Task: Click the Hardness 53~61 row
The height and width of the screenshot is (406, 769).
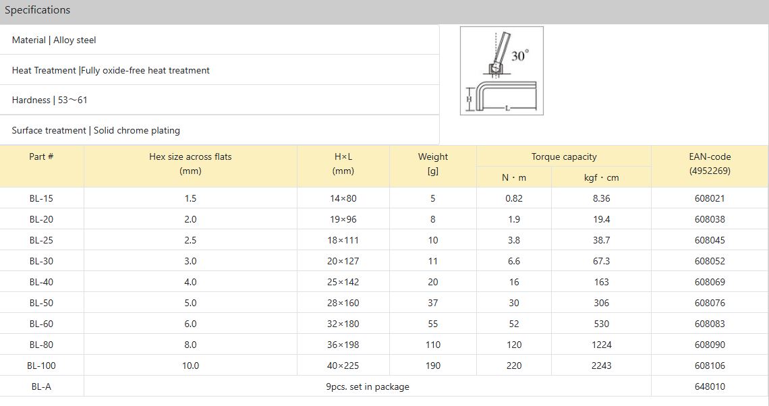Action: (x=50, y=100)
